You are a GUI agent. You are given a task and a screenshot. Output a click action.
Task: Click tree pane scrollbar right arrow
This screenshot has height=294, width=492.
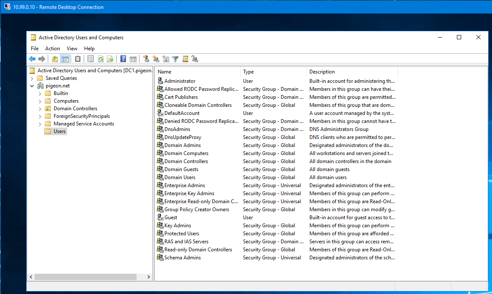[x=149, y=277]
